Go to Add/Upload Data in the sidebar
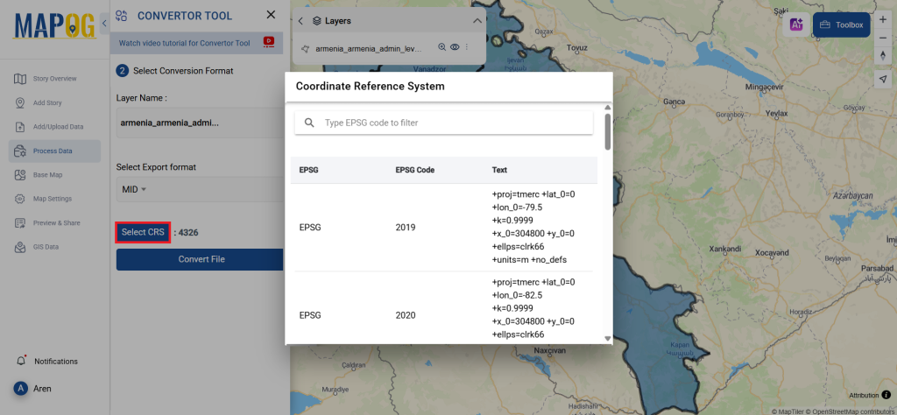Image resolution: width=897 pixels, height=415 pixels. (x=54, y=127)
